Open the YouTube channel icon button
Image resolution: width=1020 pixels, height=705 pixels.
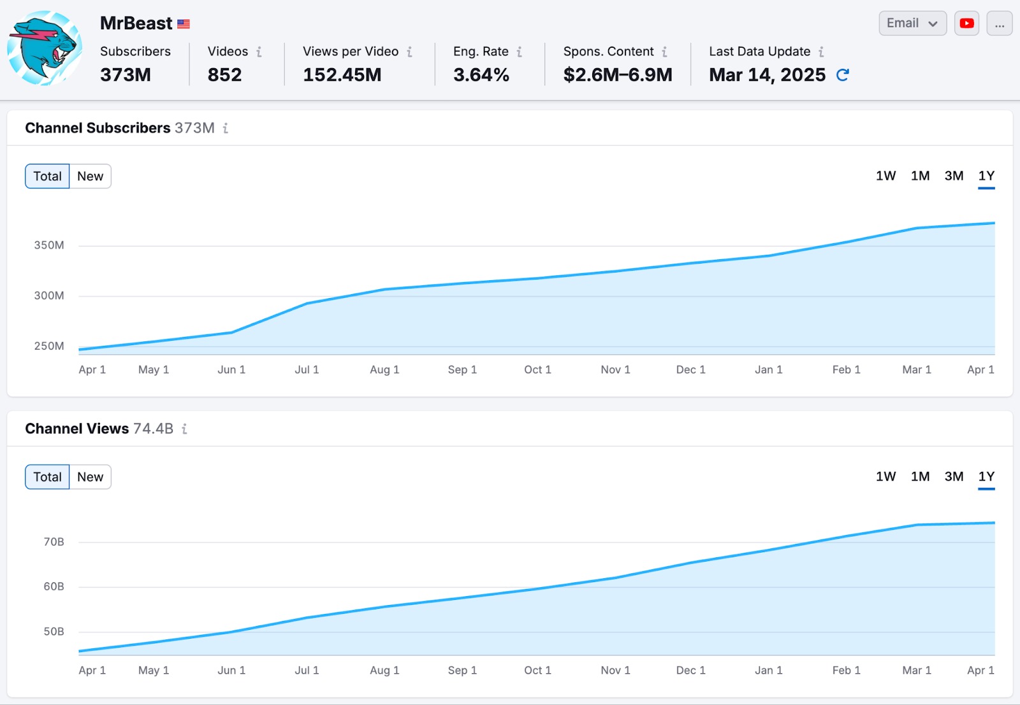click(966, 24)
